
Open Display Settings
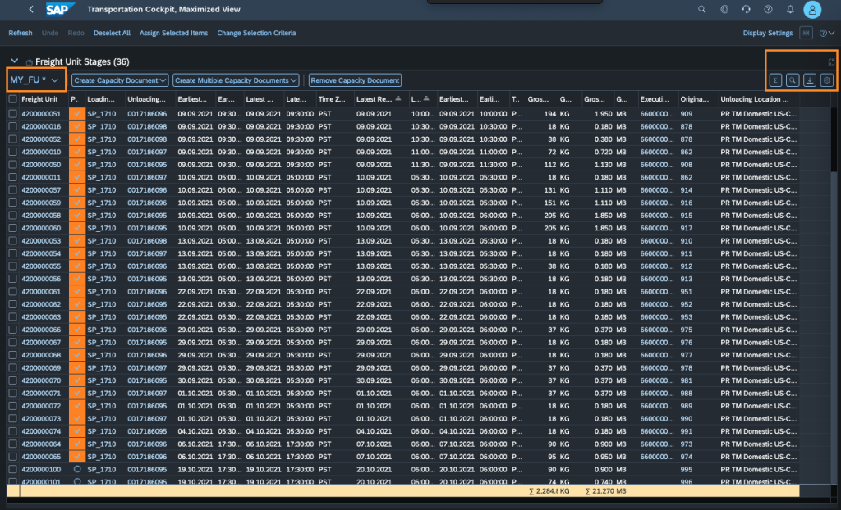pos(768,33)
